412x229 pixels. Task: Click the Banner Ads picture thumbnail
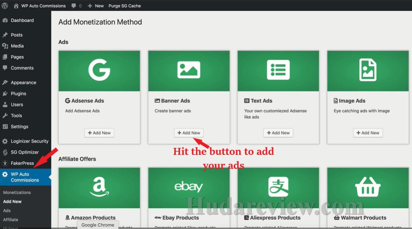pos(189,71)
